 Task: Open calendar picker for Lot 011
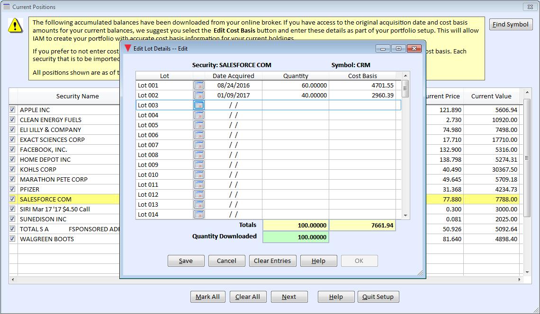pos(199,185)
